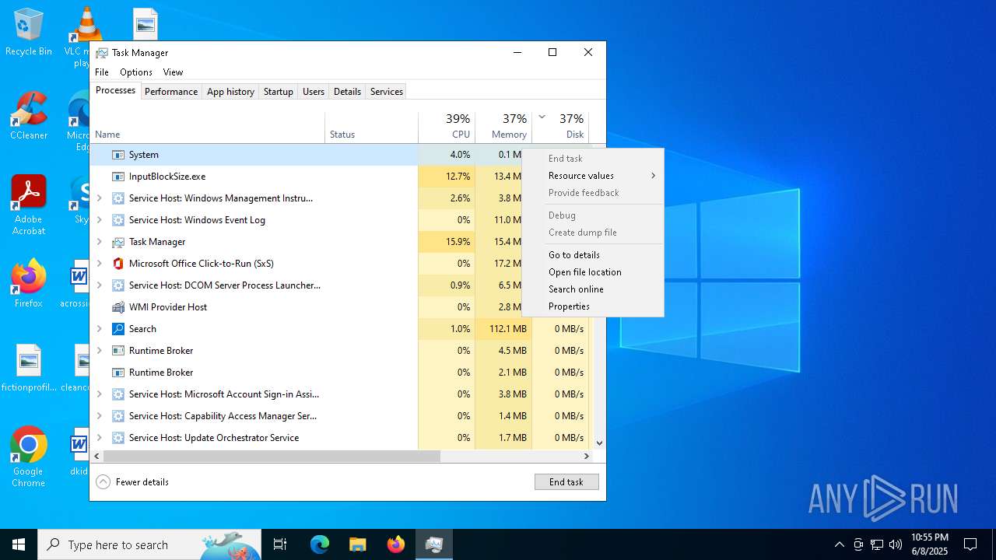The image size is (996, 560).
Task: Click the Search process magnifier icon
Action: [x=118, y=329]
